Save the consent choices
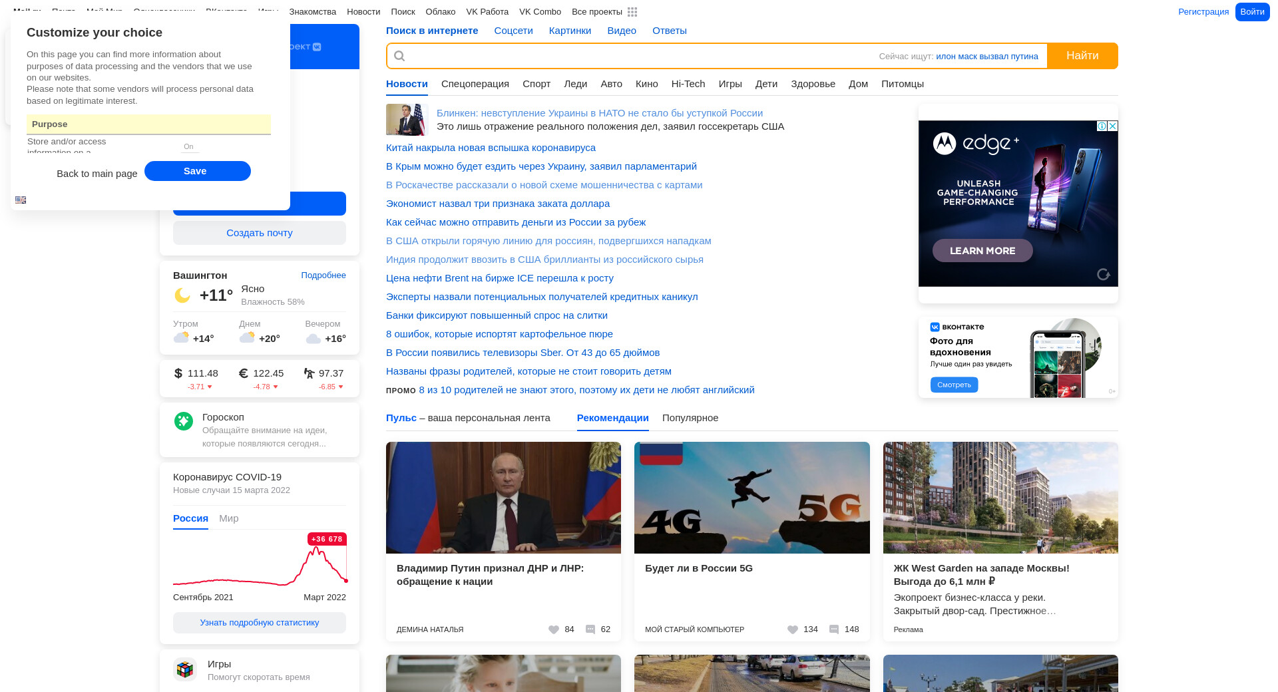Image resolution: width=1278 pixels, height=692 pixels. click(x=198, y=171)
